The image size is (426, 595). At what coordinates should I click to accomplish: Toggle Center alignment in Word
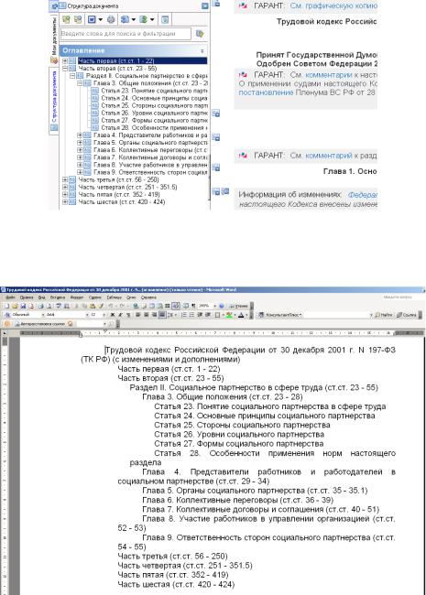tap(147, 315)
